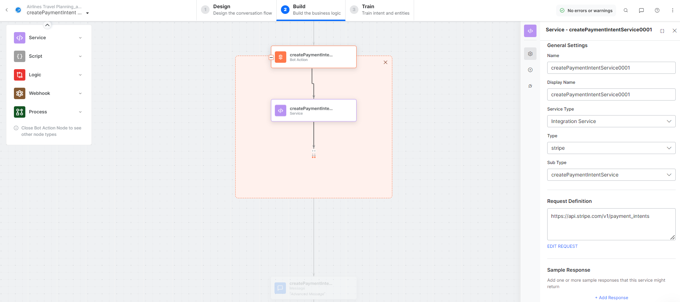Click the Add Response link
This screenshot has height=302, width=680.
(x=611, y=298)
